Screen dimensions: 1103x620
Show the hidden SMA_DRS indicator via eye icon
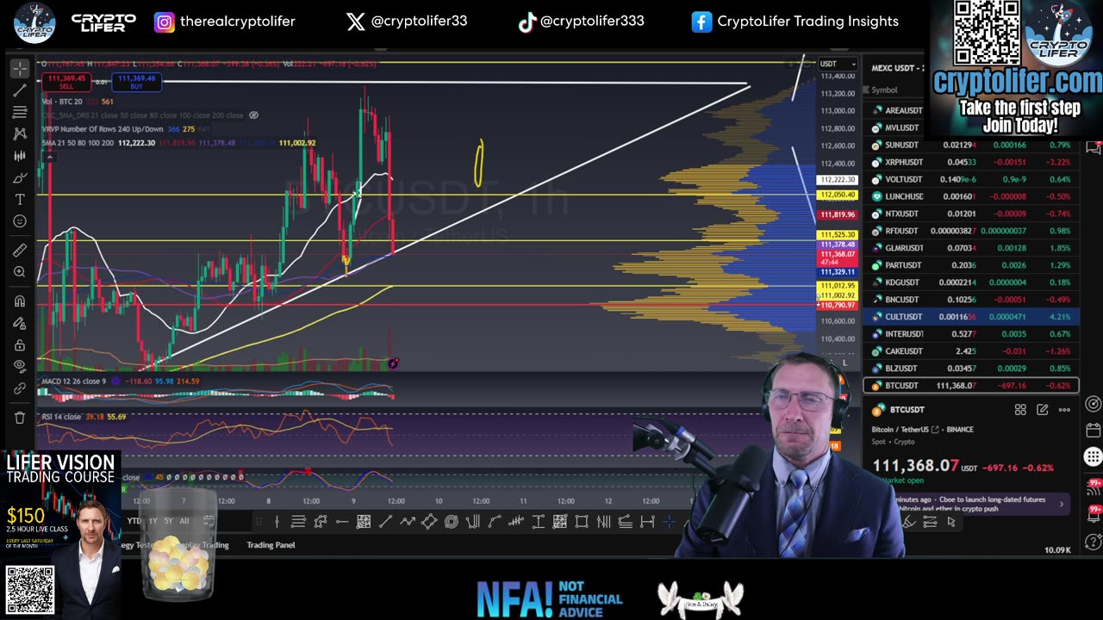253,115
